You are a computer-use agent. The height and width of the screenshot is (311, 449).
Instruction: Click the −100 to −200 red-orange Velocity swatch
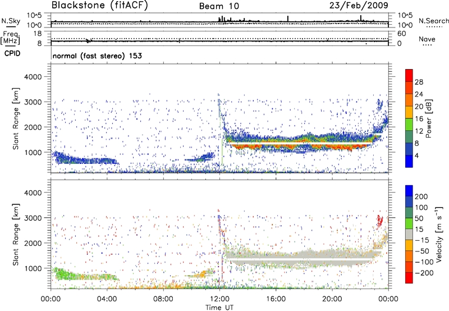click(x=409, y=267)
